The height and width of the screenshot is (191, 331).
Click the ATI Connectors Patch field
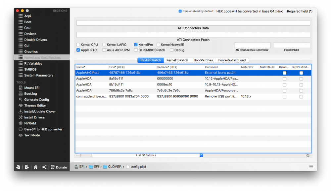click(193, 35)
